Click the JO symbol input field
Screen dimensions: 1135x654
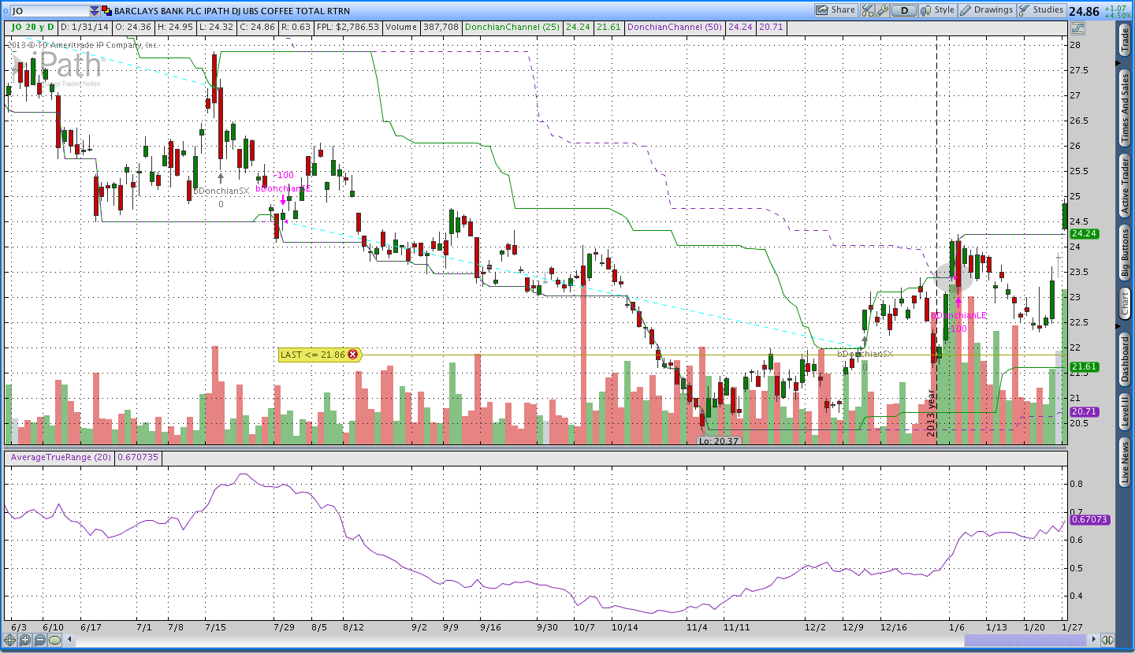[49, 11]
